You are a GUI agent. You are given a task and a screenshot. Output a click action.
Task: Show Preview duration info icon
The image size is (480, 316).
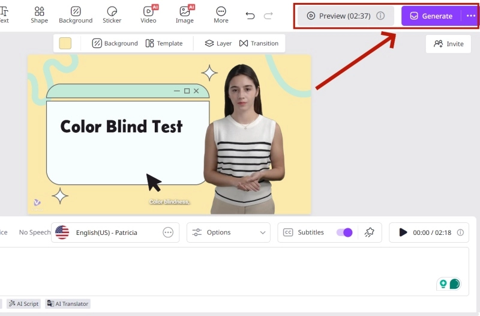pos(380,16)
